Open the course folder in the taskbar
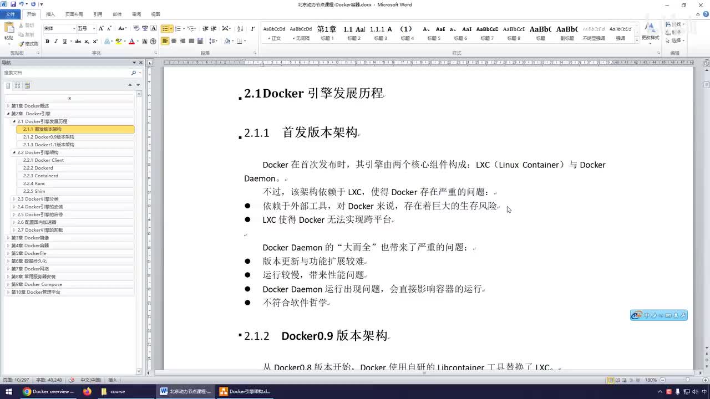Image resolution: width=710 pixels, height=399 pixels. tap(117, 391)
